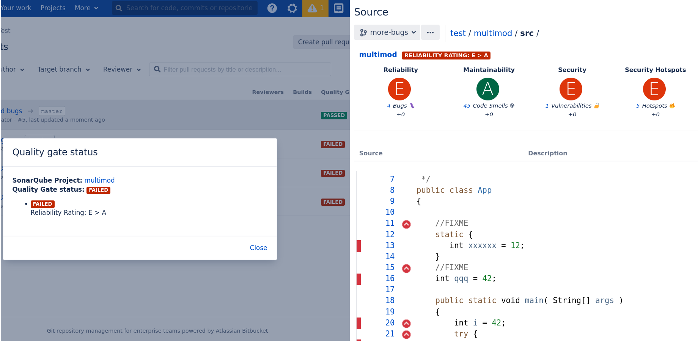Click line number 13 in source
The height and width of the screenshot is (341, 698).
(x=390, y=246)
